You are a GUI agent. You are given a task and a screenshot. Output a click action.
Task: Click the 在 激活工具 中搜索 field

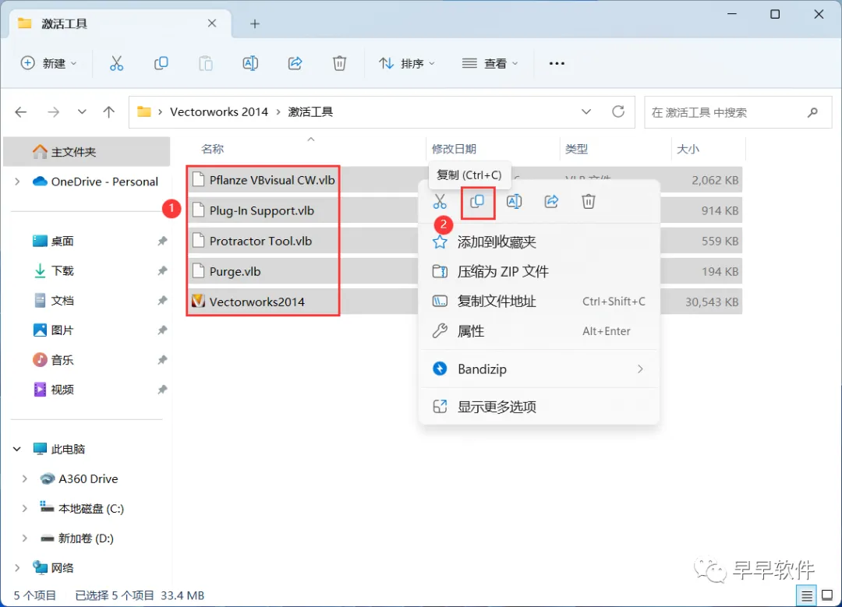(738, 112)
